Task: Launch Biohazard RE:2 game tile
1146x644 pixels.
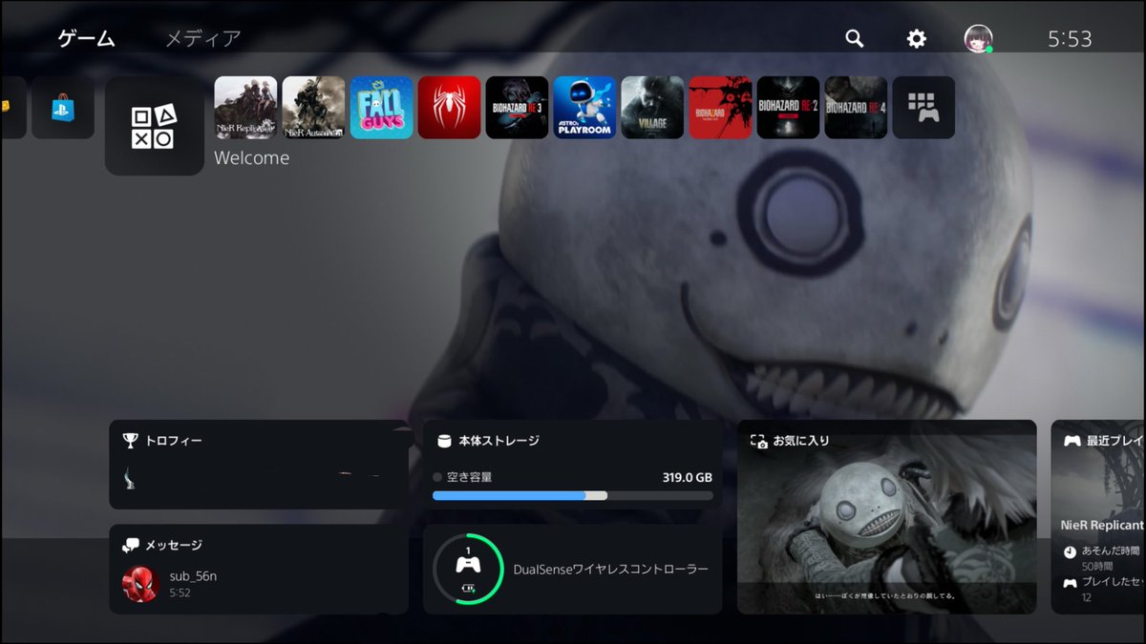Action: 788,108
